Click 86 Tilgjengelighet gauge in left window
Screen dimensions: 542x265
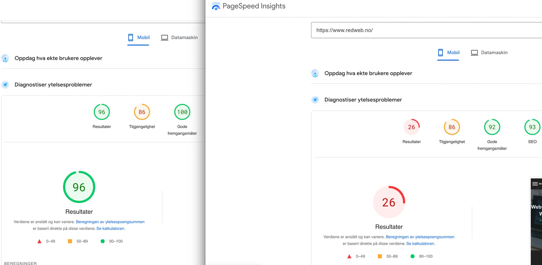coord(142,112)
